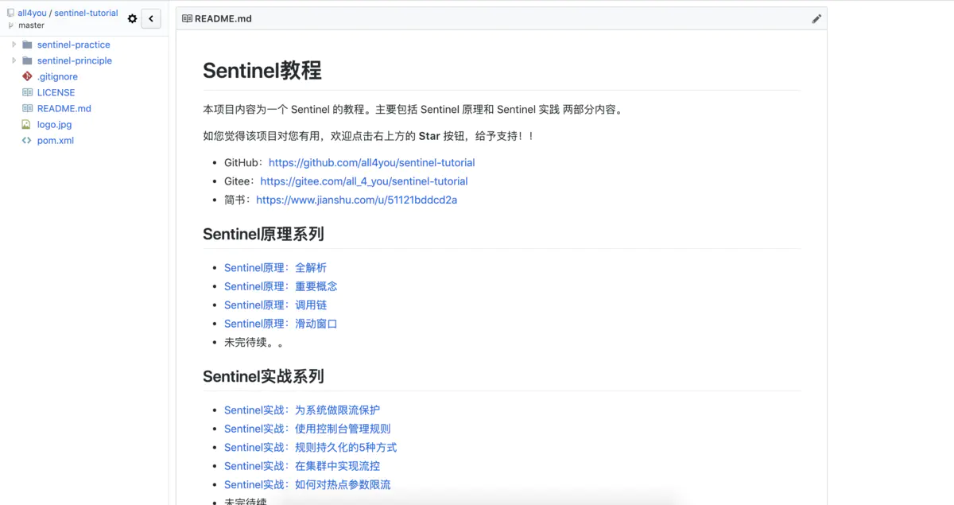Click the branch icon beside master

click(11, 25)
